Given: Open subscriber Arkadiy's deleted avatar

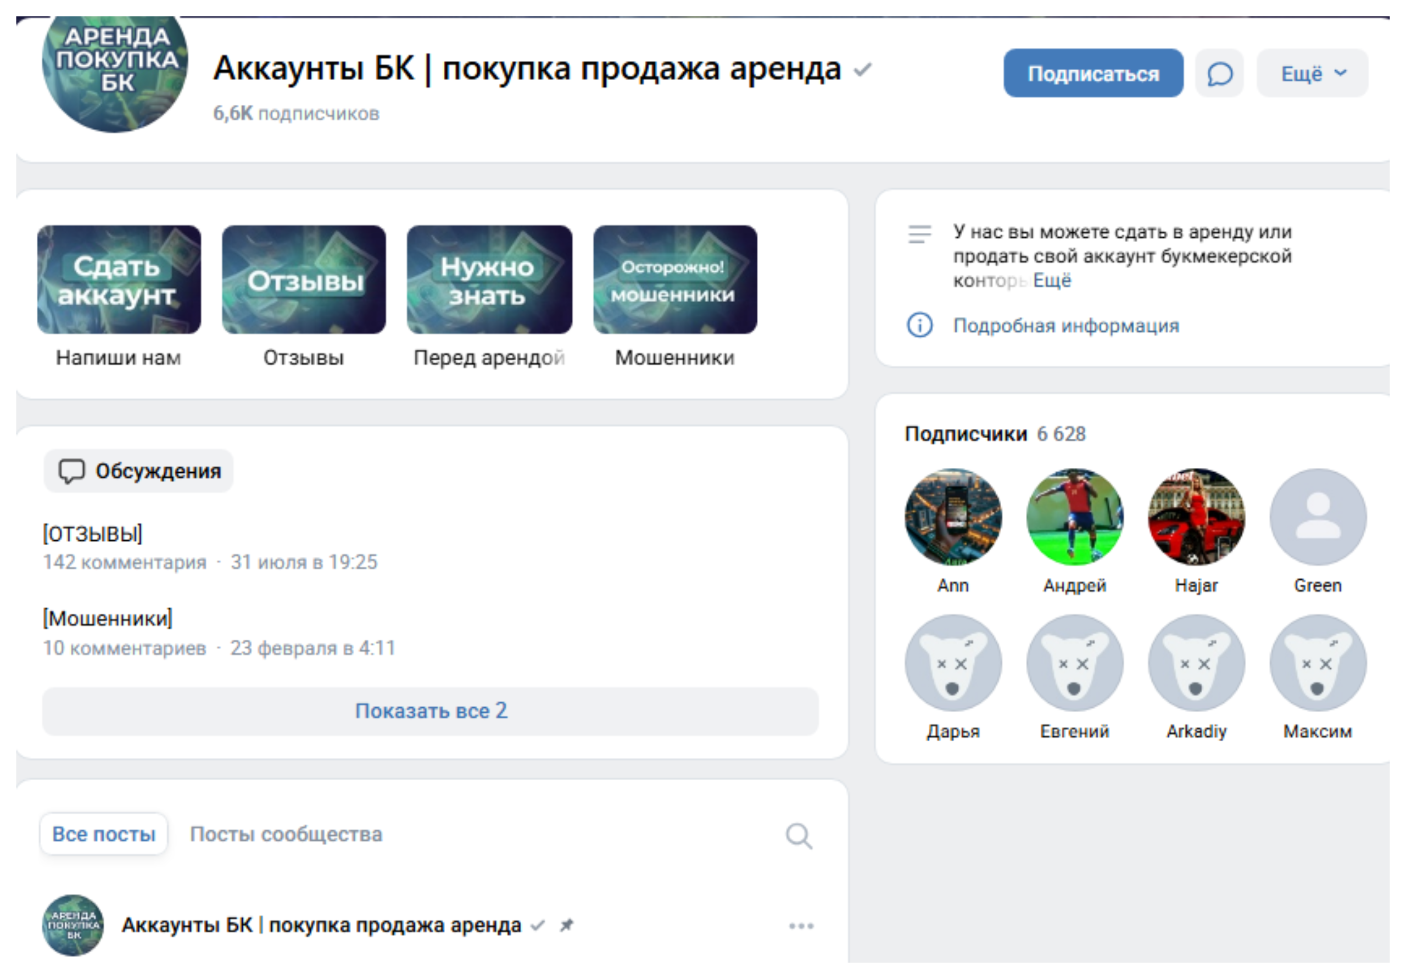Looking at the screenshot, I should click(1197, 663).
